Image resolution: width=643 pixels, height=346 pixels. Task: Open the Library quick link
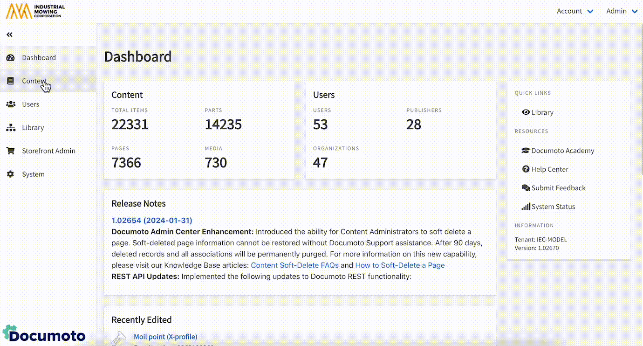(x=542, y=112)
